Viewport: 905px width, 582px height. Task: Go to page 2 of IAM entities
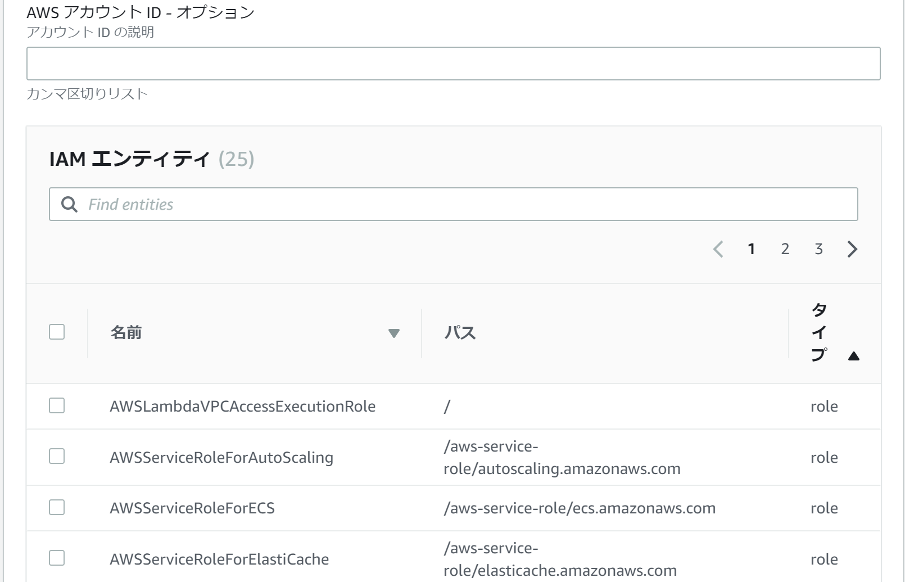click(x=785, y=249)
